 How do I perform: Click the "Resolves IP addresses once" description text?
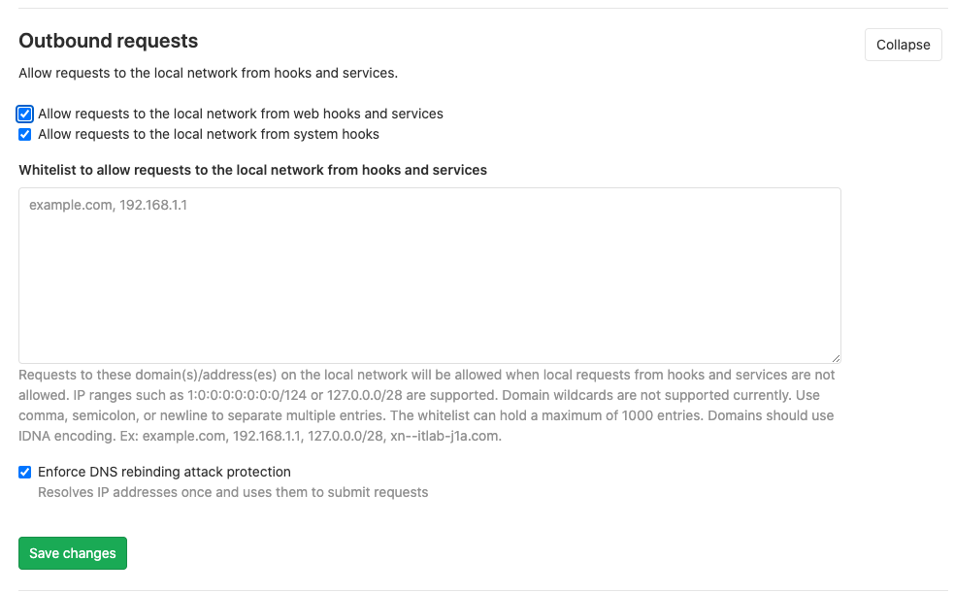232,492
